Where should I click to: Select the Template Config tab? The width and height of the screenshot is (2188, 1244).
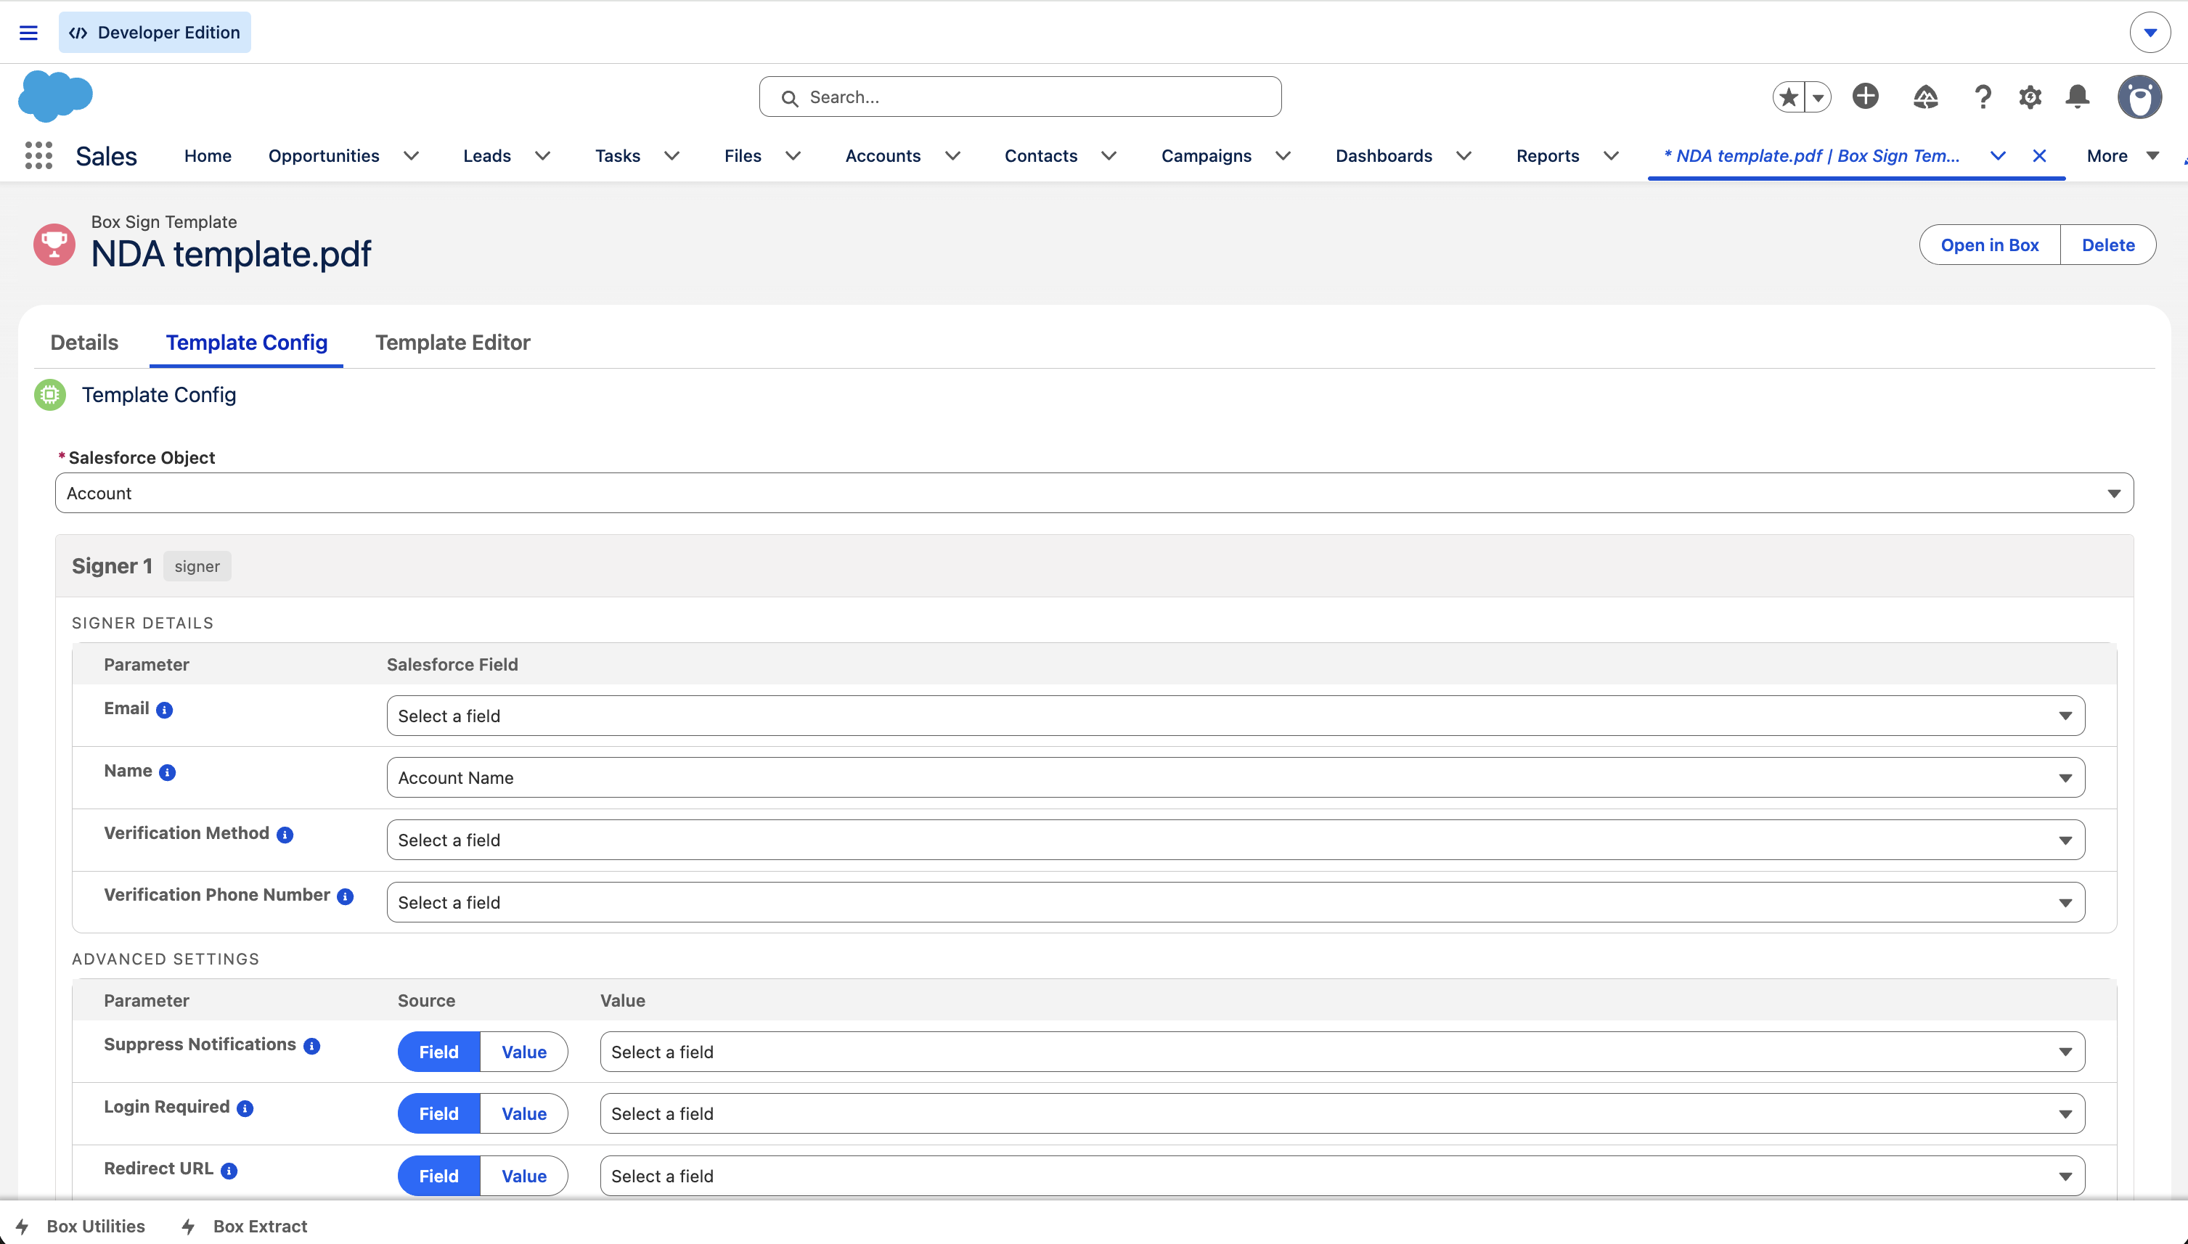(x=246, y=343)
